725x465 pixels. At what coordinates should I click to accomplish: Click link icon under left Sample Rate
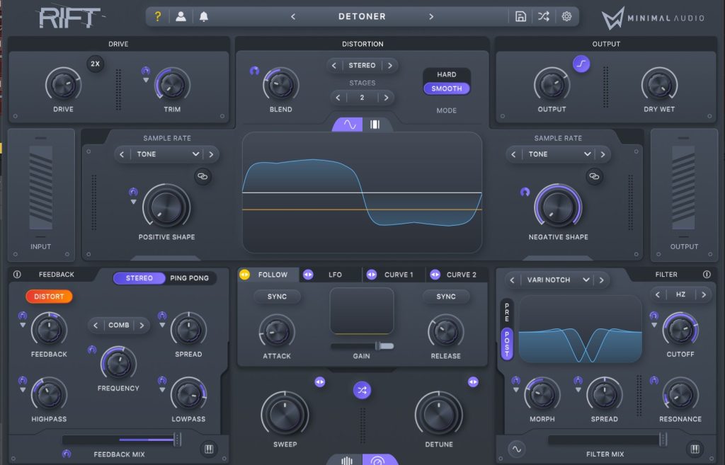coord(202,177)
